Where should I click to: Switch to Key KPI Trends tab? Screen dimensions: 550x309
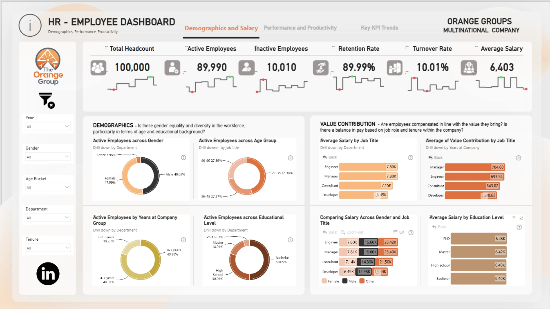(380, 28)
